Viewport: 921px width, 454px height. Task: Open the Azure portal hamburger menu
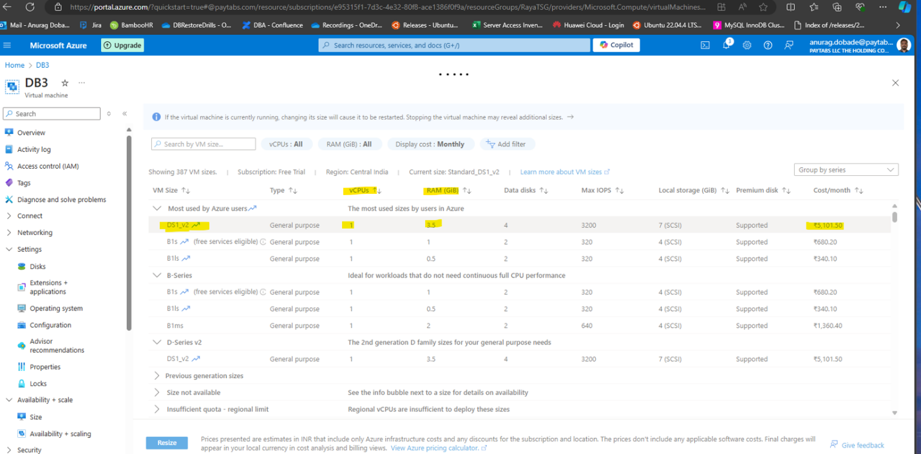pos(7,45)
